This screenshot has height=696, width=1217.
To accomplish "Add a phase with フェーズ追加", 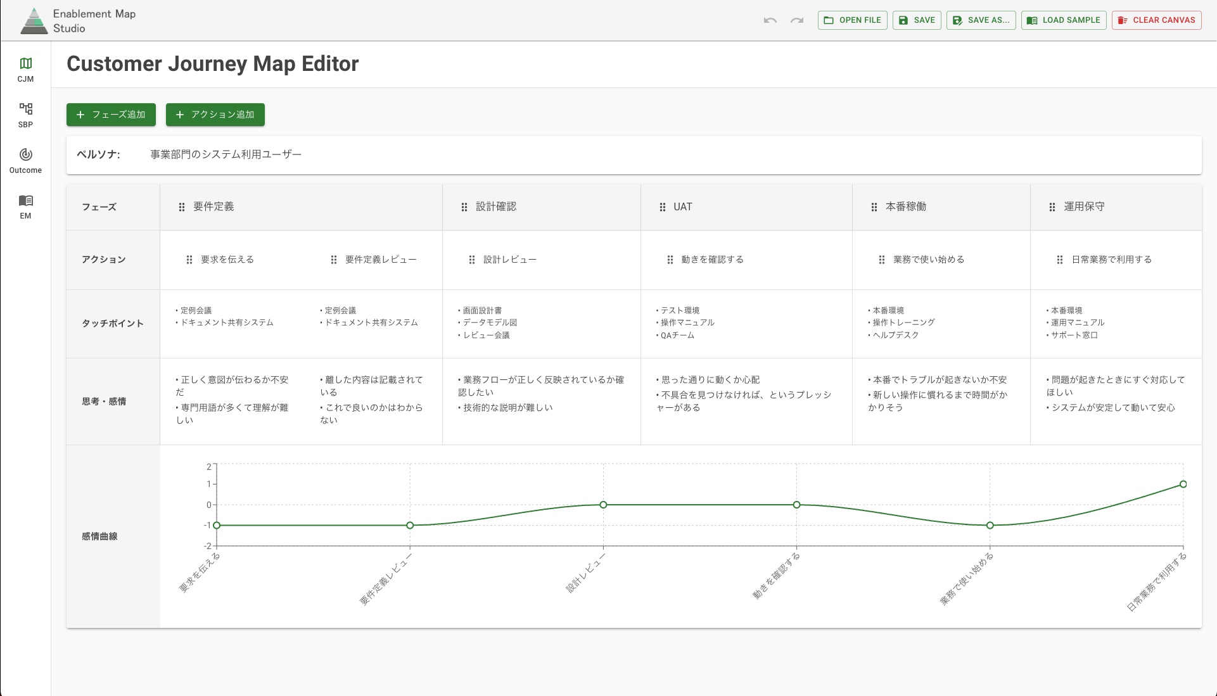I will (111, 115).
